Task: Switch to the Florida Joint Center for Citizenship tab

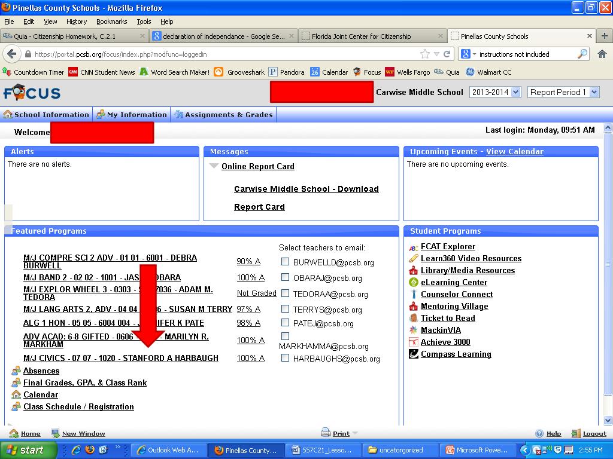Action: click(x=372, y=36)
